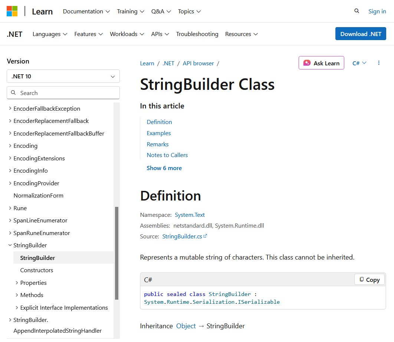Open the .NET 10 version dropdown

(63, 76)
